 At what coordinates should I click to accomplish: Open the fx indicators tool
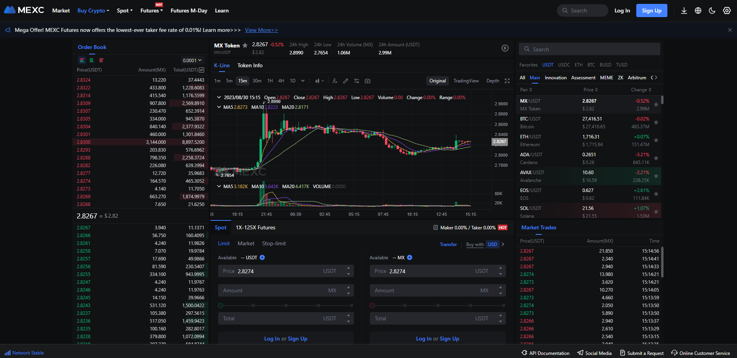tap(335, 81)
